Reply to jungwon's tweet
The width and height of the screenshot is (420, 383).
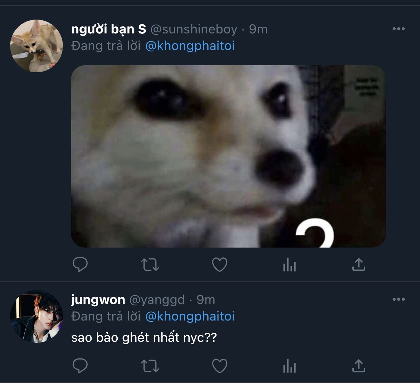(x=80, y=366)
